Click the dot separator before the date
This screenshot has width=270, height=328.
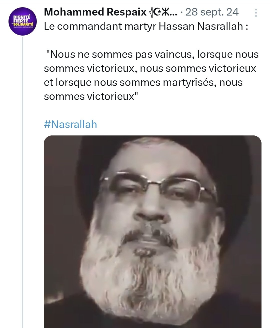181,12
